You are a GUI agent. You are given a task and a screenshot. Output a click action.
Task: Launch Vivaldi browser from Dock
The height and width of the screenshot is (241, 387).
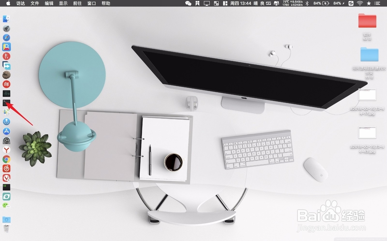[x=7, y=178]
